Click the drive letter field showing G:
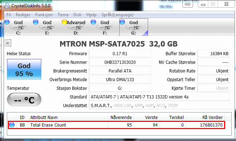The height and width of the screenshot is (141, 236). click(x=120, y=88)
